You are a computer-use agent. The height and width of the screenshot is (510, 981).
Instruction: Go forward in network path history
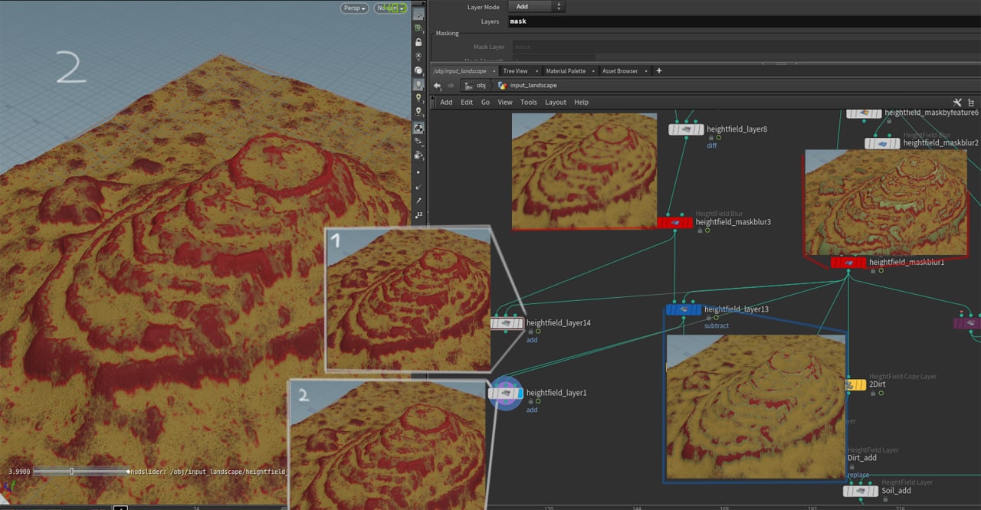coord(451,86)
